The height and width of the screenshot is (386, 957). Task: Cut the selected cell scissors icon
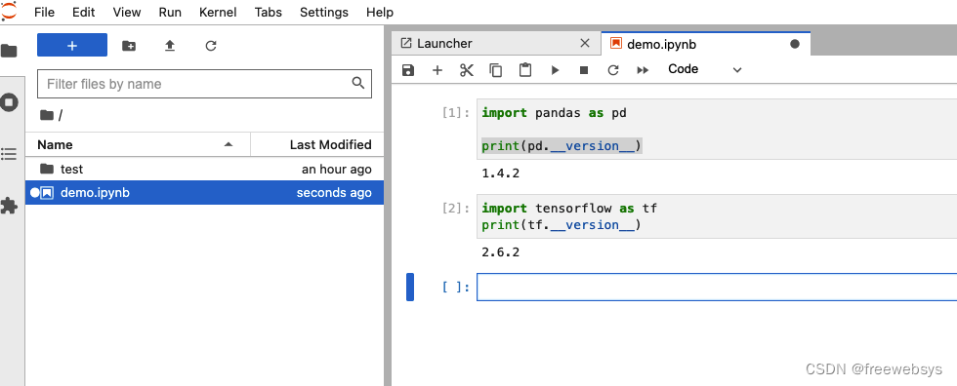tap(467, 70)
